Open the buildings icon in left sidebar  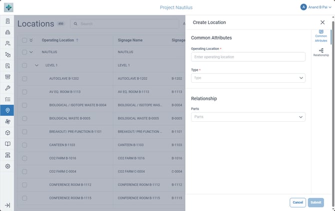pyautogui.click(x=7, y=32)
